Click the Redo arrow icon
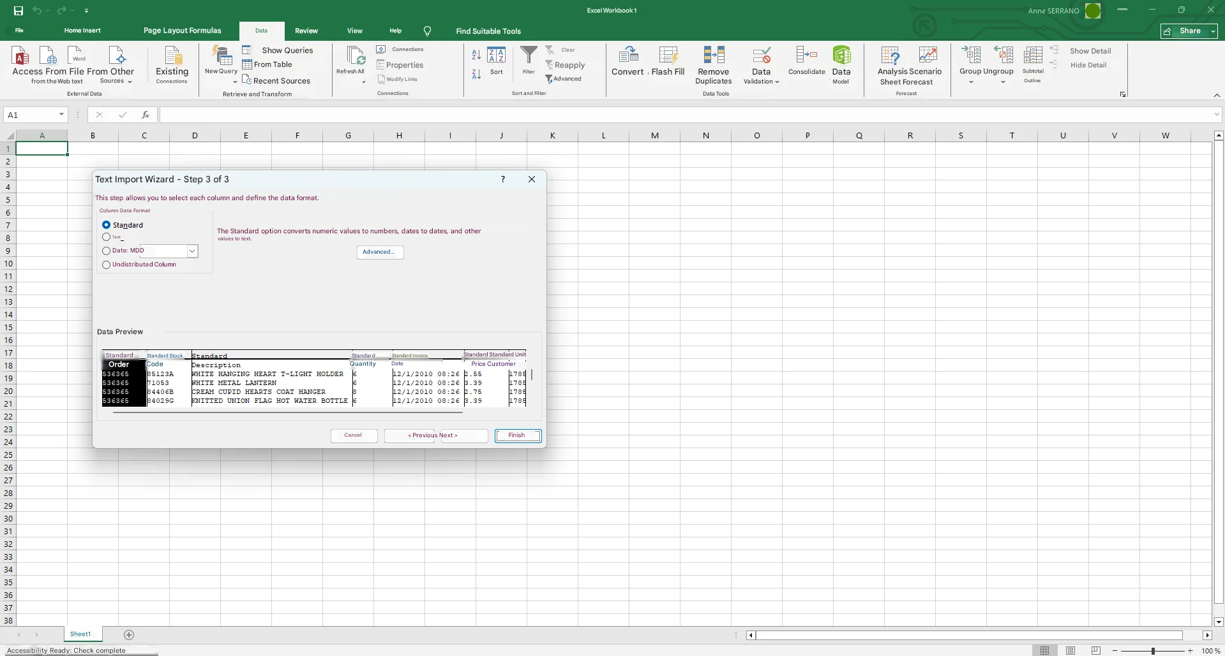The height and width of the screenshot is (656, 1225). pos(61,11)
